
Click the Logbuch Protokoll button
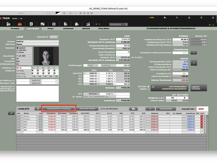click(199, 88)
